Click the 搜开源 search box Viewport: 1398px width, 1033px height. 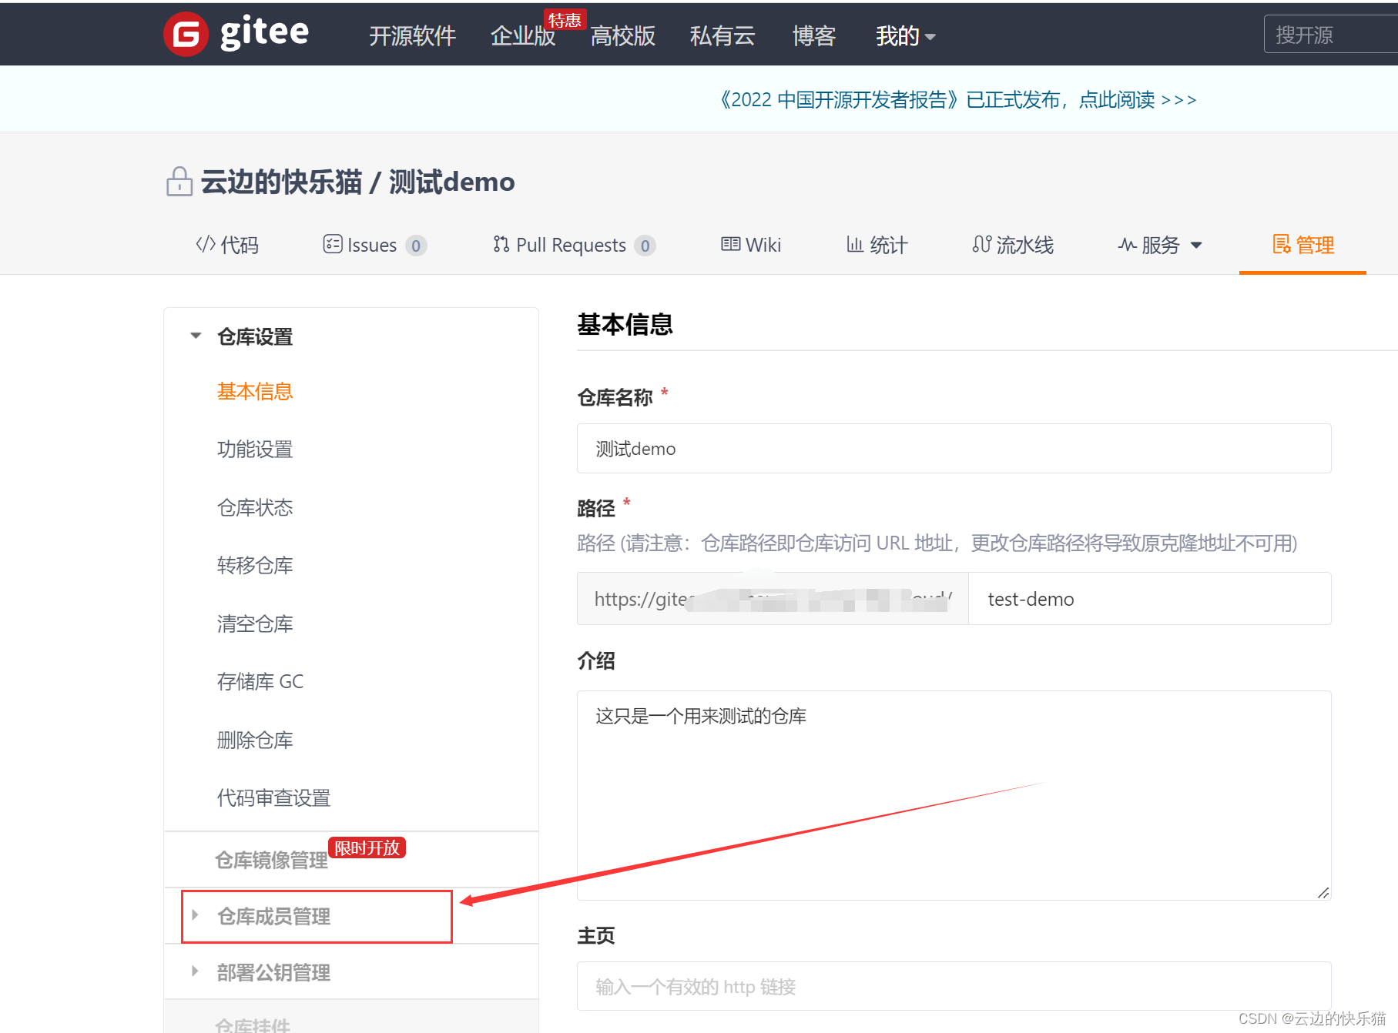[x=1330, y=35]
